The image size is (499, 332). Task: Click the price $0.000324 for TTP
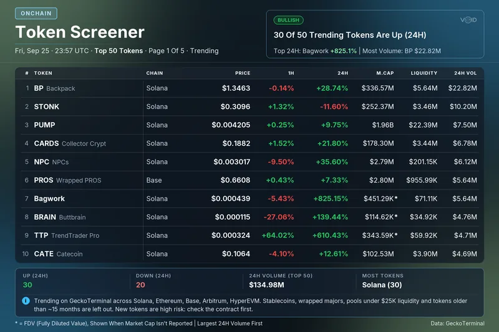click(231, 235)
